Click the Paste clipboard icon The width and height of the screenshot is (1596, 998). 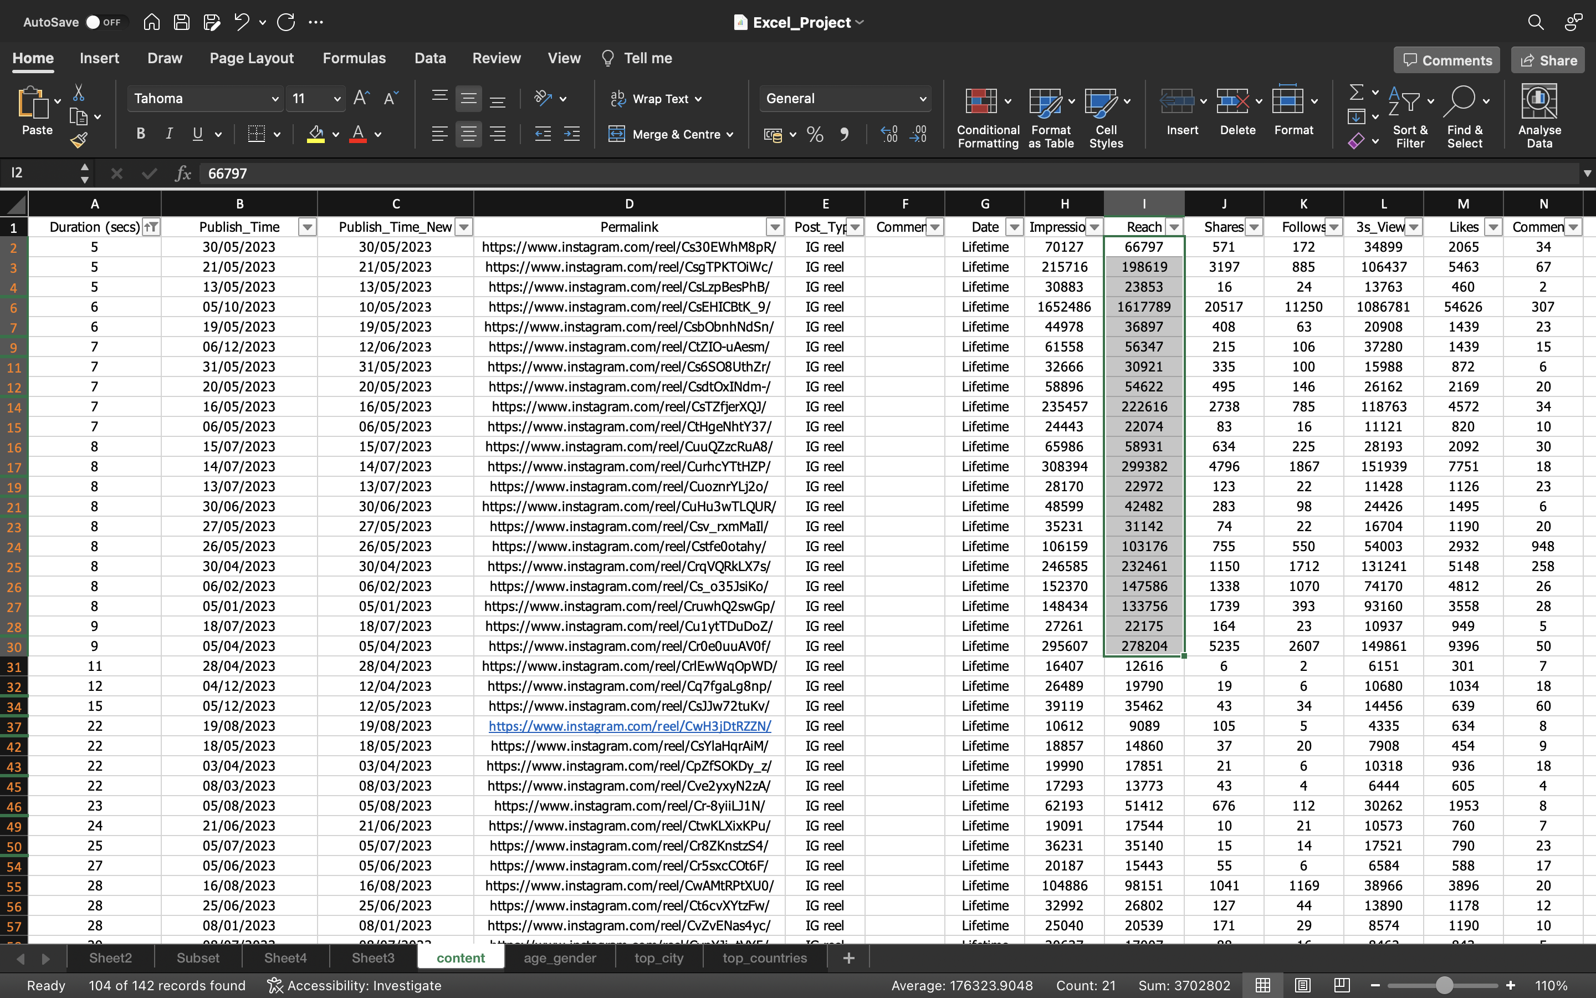point(33,104)
